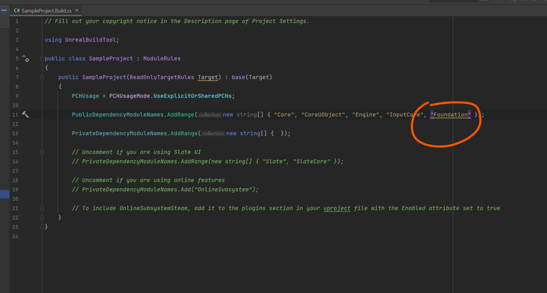Click the hammer intention icon beside line 11
547x293 pixels.
point(26,114)
